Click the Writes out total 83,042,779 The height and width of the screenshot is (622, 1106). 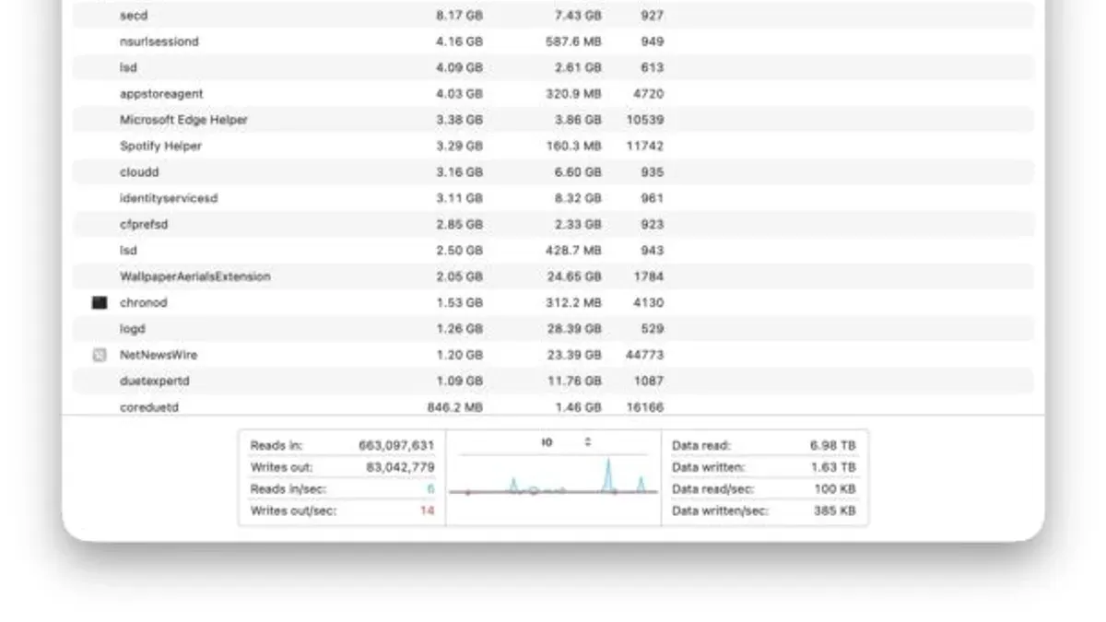(x=400, y=467)
